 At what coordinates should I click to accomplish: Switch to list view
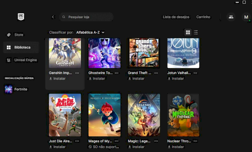pyautogui.click(x=196, y=32)
